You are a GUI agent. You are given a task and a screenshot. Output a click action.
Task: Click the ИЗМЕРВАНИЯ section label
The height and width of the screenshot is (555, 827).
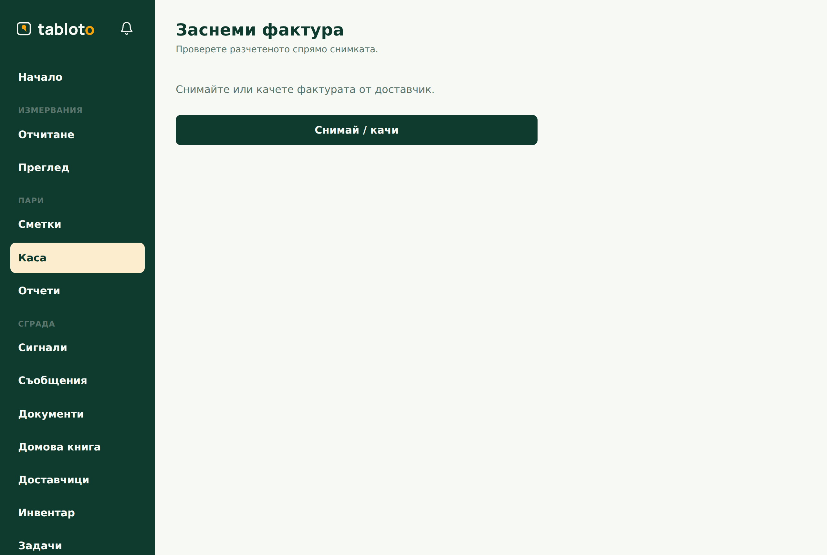(50, 110)
